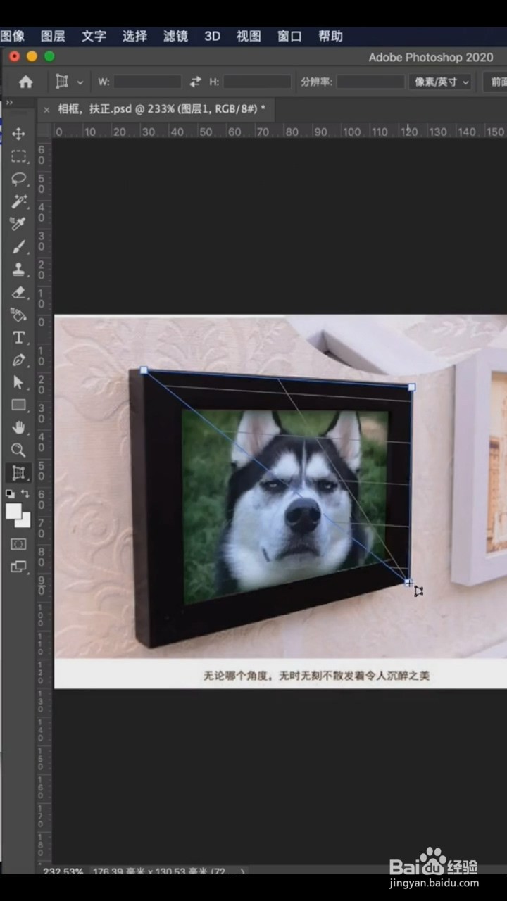Screen dimensions: 507x901
Task: Select the Hand tool
Action: click(x=19, y=427)
